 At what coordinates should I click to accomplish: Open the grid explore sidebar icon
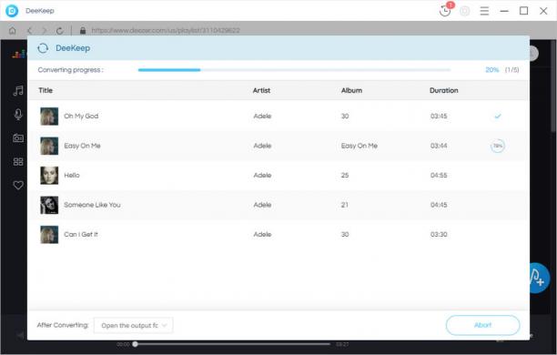click(18, 162)
